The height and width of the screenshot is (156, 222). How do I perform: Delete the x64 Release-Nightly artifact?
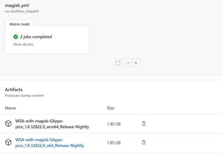[x=144, y=142]
